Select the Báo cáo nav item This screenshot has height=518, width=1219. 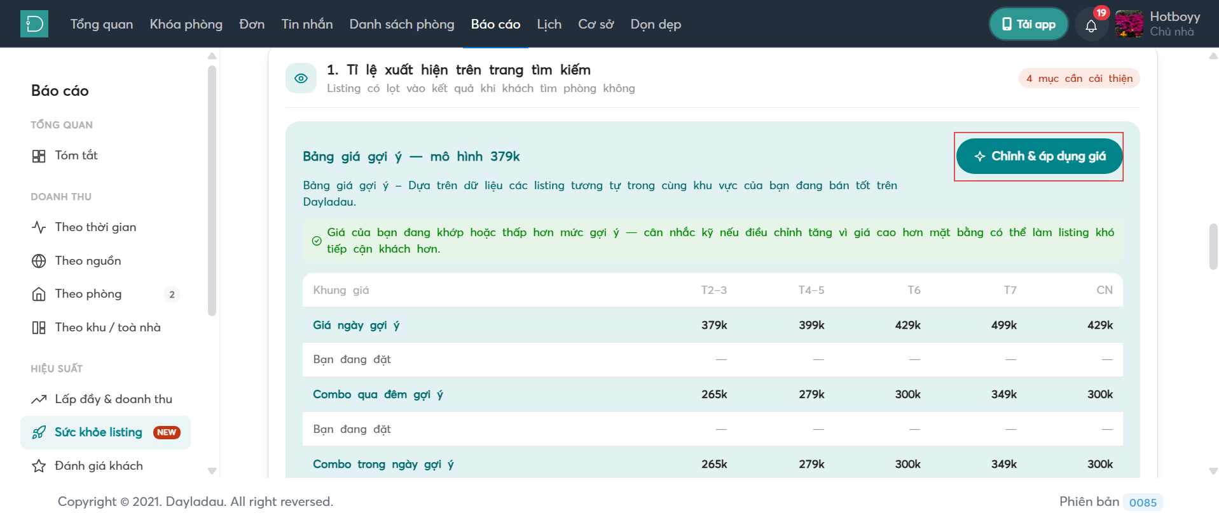point(496,24)
